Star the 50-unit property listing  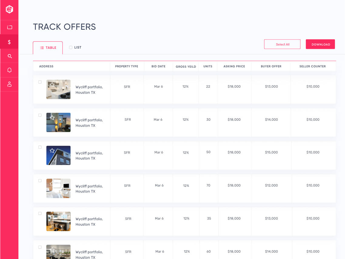coord(52,151)
